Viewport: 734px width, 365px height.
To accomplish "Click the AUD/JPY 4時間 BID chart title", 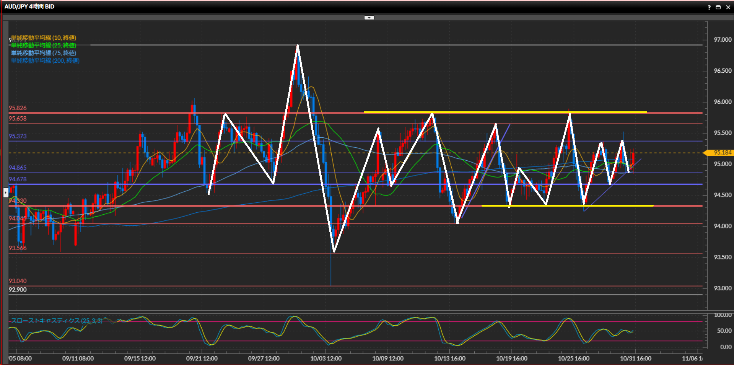I will click(29, 7).
